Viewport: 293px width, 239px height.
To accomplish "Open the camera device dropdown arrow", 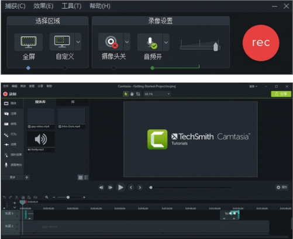I will point(127,41).
